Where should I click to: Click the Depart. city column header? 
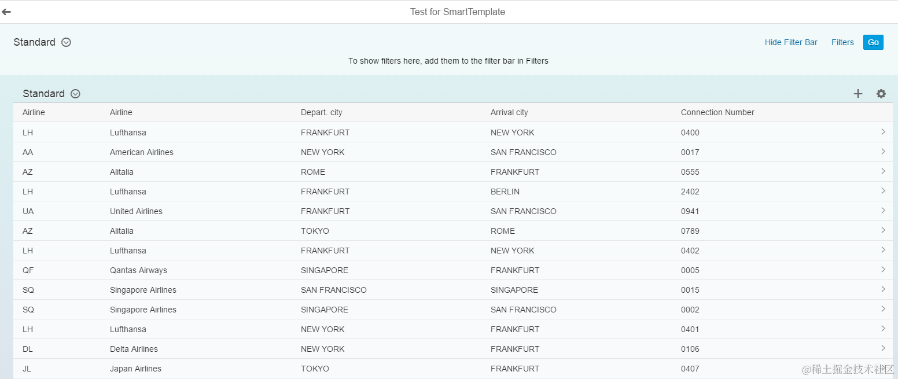[x=321, y=112]
